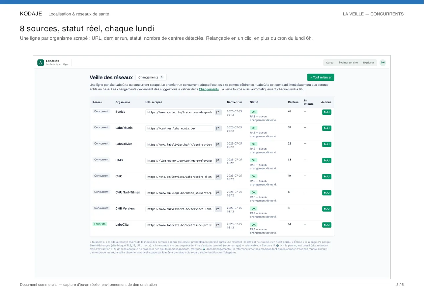
Task: Click the CHU Sart-Tilman name
Action: click(x=127, y=192)
